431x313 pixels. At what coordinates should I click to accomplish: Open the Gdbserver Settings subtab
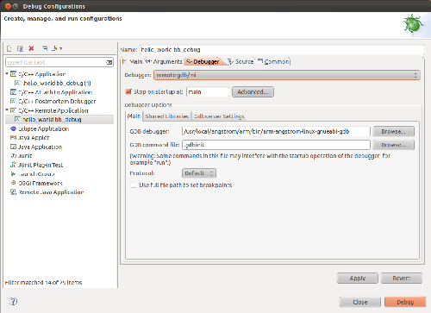(x=219, y=116)
